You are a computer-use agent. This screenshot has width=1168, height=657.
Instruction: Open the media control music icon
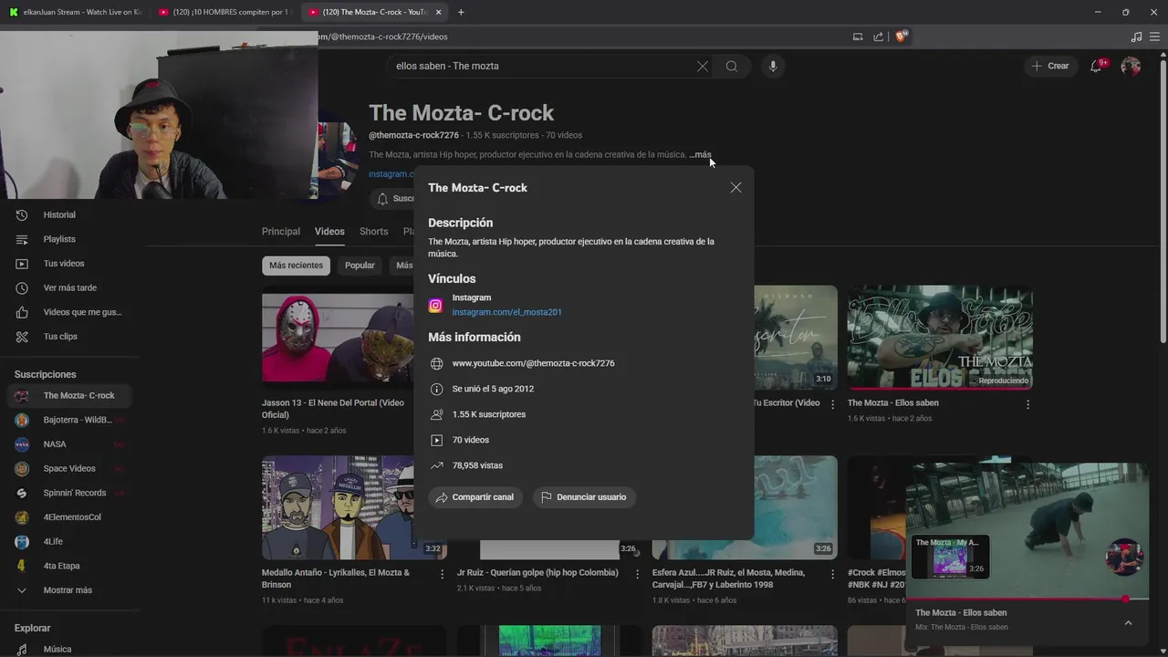click(1136, 36)
